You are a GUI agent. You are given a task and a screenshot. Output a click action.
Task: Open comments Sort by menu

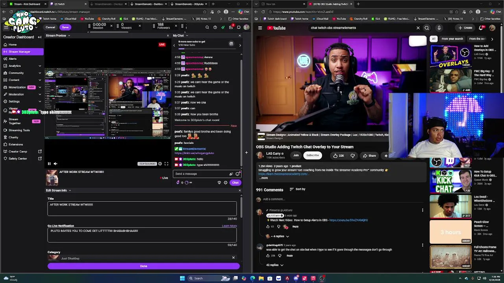pyautogui.click(x=297, y=189)
